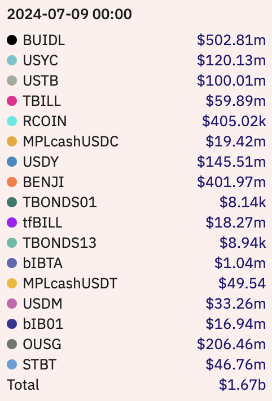The width and height of the screenshot is (272, 401).
Task: Click the black BUIDL color dot
Action: click(12, 40)
